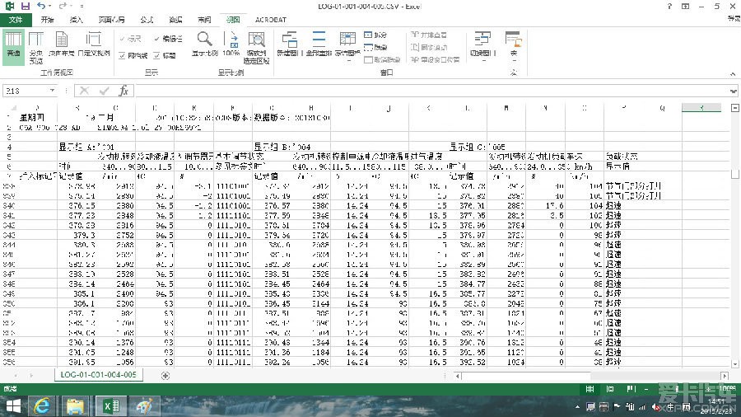Select status bar Normal view icon
The width and height of the screenshot is (741, 417).
click(590, 389)
